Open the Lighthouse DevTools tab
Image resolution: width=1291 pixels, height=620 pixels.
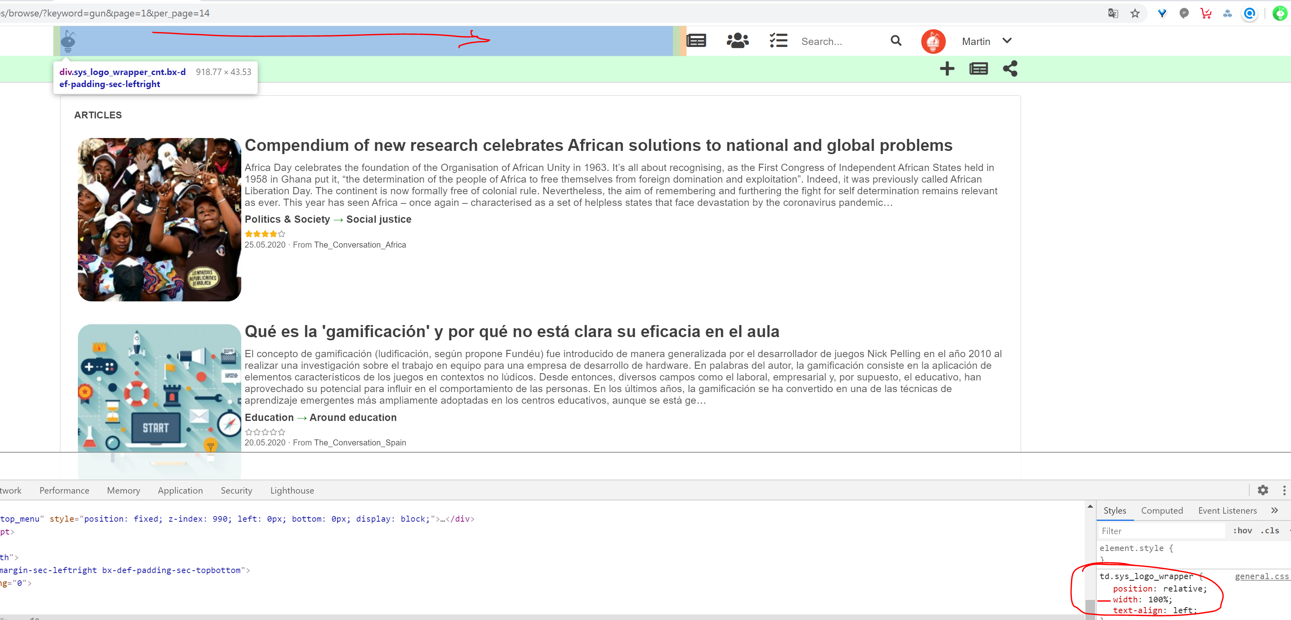click(x=292, y=490)
